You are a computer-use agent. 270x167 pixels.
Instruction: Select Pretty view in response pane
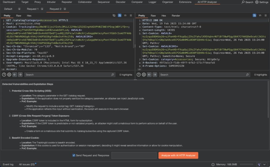[x=141, y=16]
